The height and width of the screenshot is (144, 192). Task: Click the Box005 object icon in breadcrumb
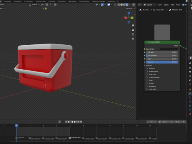140,10
